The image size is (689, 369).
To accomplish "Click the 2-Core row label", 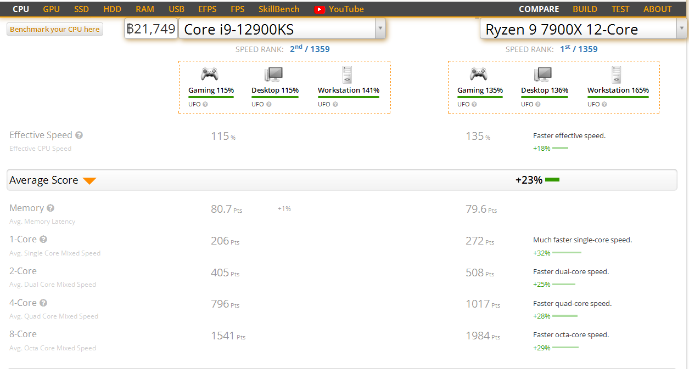I will point(23,271).
